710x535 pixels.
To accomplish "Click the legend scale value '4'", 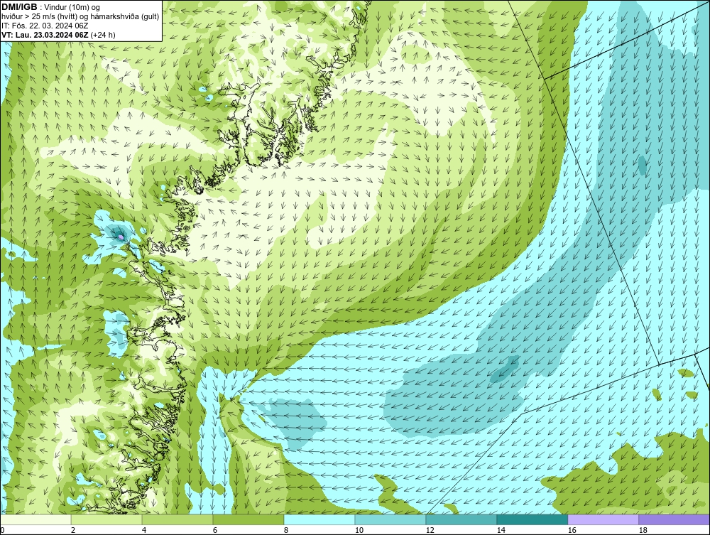I will pos(144,530).
